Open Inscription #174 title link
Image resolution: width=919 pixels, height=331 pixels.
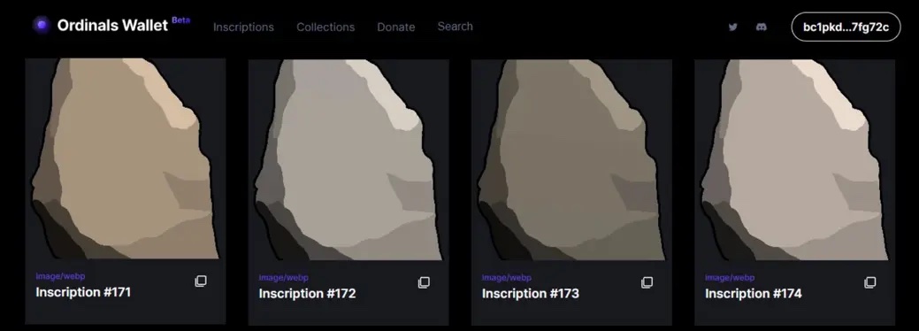click(753, 293)
